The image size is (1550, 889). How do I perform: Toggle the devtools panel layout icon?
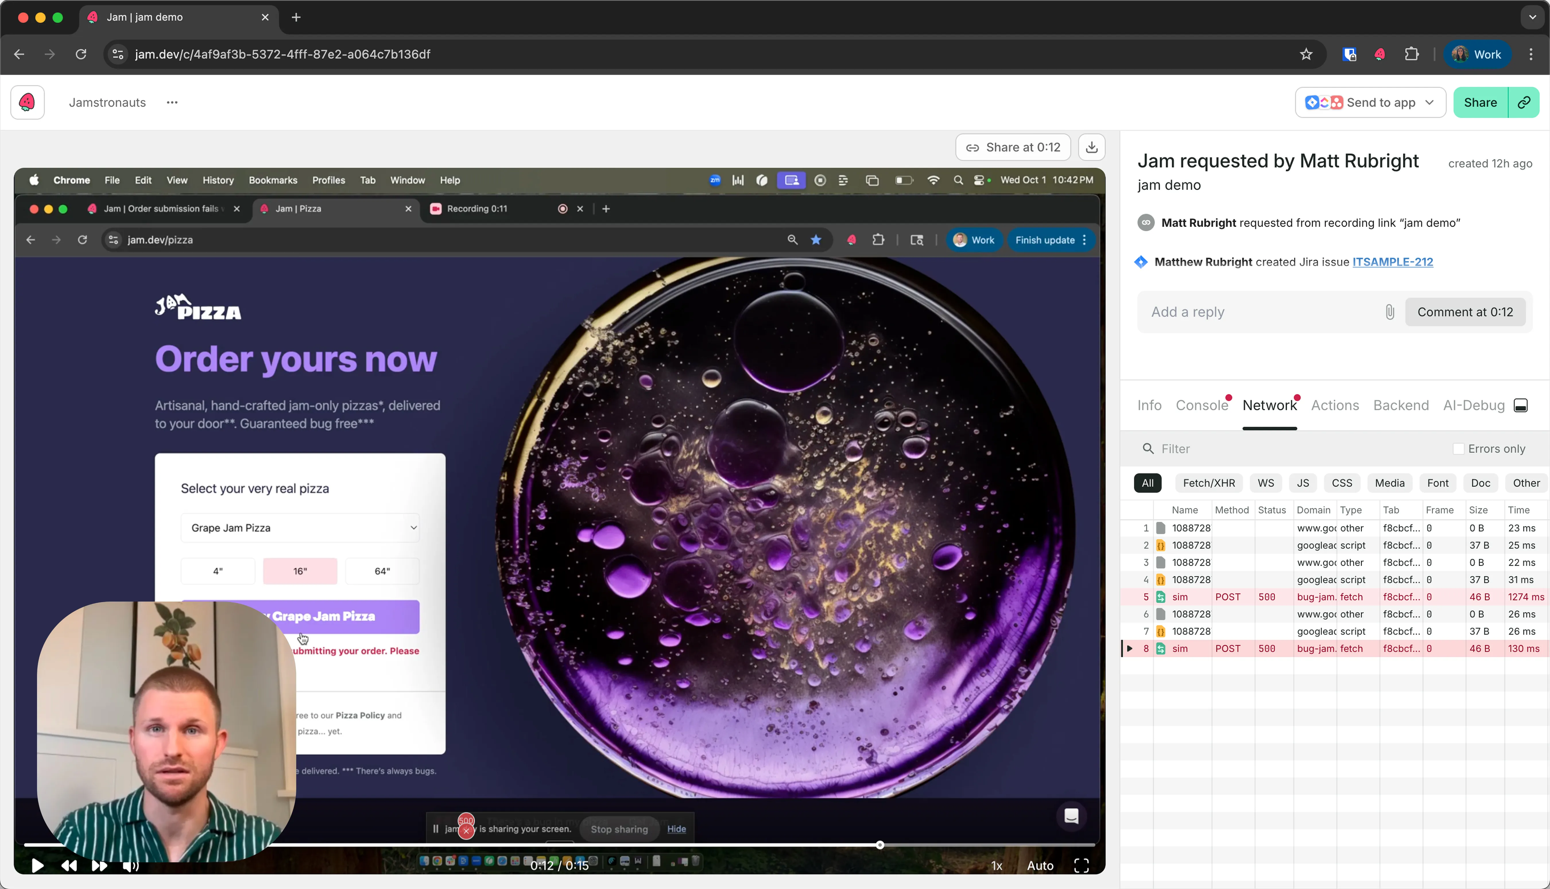click(1520, 405)
